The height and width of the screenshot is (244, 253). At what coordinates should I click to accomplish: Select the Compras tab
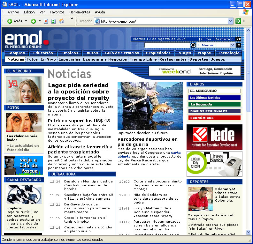point(16,53)
